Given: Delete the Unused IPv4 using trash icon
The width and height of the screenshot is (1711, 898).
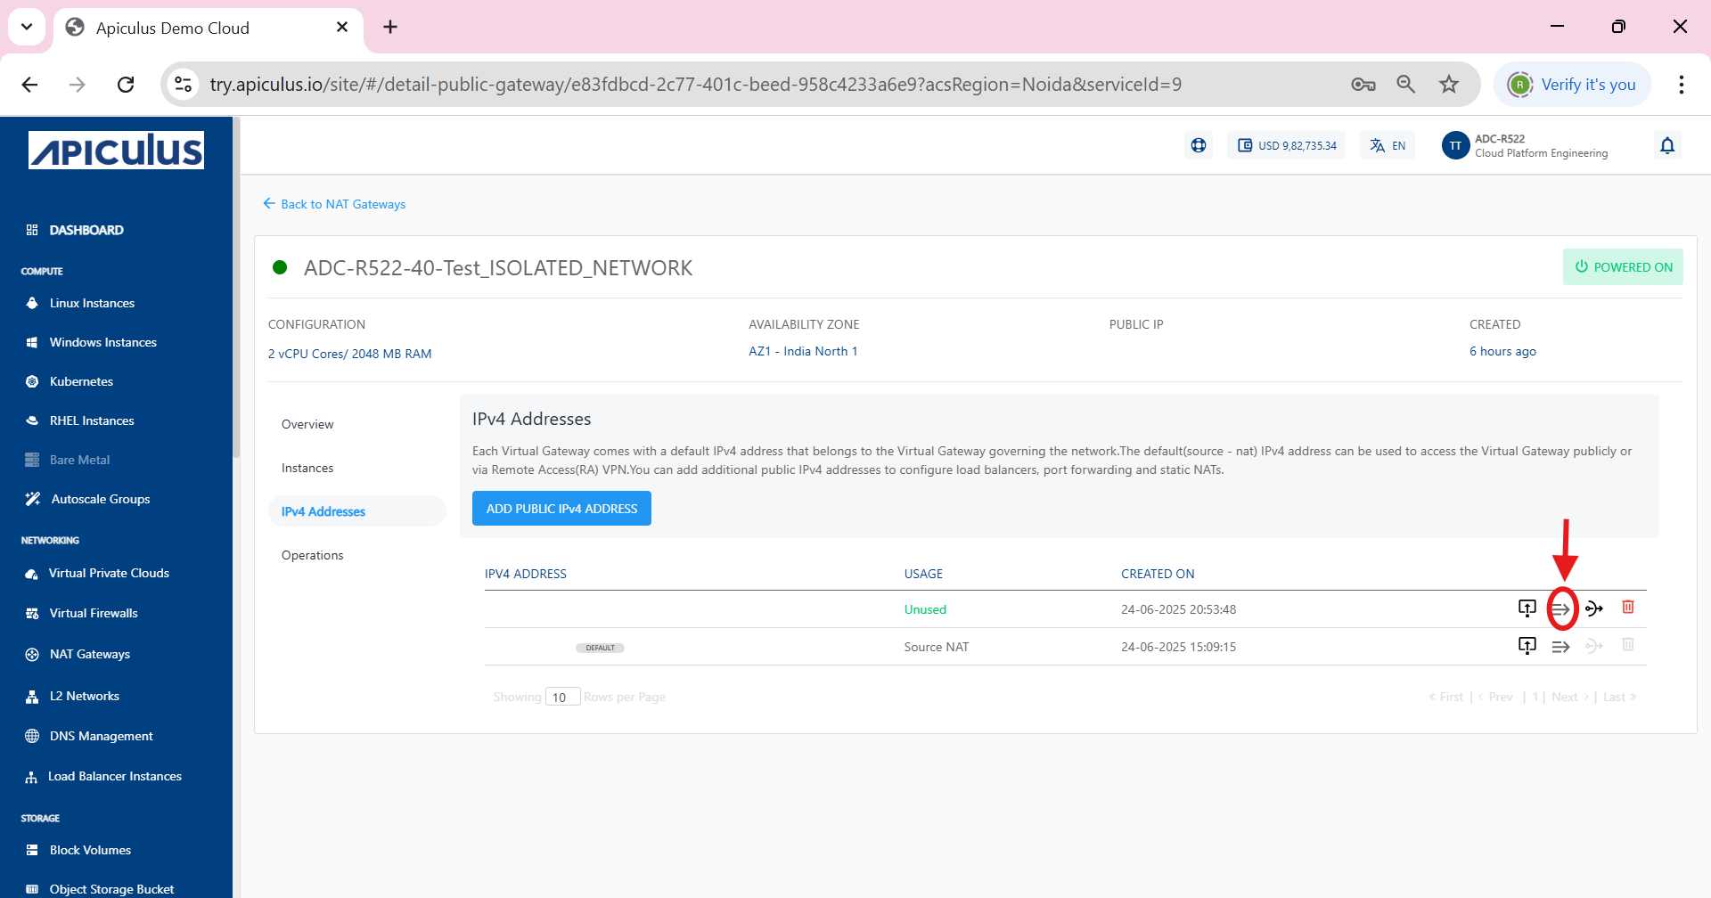Looking at the screenshot, I should point(1628,607).
